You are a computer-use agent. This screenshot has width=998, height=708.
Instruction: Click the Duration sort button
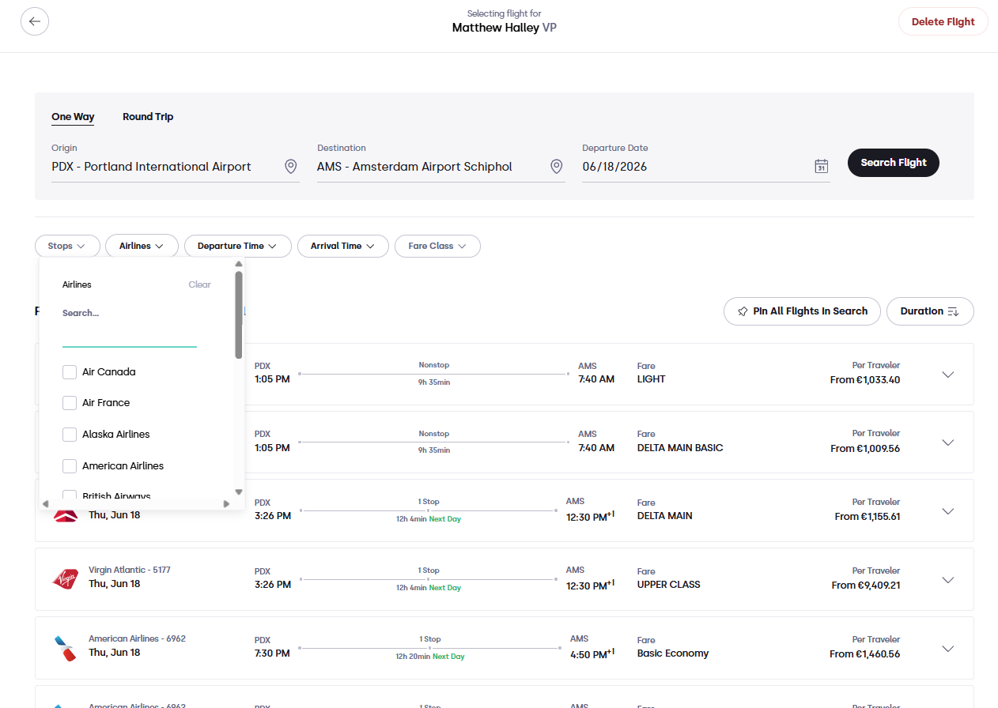tap(930, 311)
